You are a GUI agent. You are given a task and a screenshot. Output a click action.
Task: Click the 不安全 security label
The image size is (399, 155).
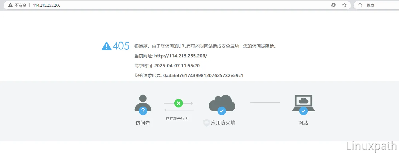[x=20, y=5]
